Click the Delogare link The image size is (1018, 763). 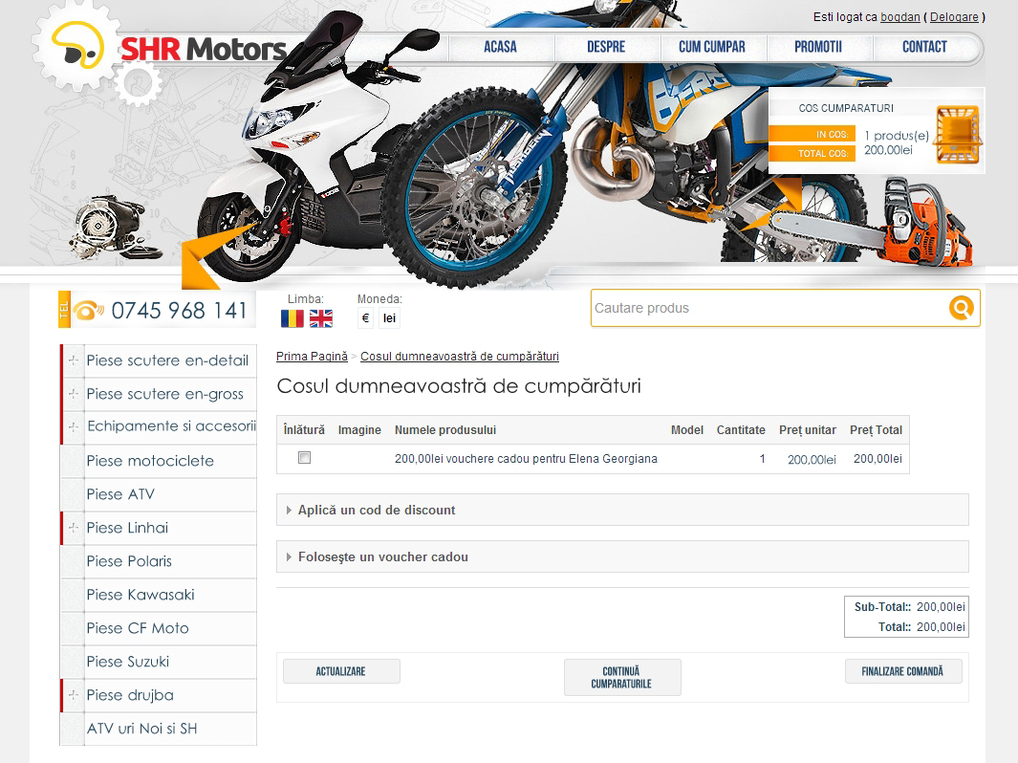(952, 16)
